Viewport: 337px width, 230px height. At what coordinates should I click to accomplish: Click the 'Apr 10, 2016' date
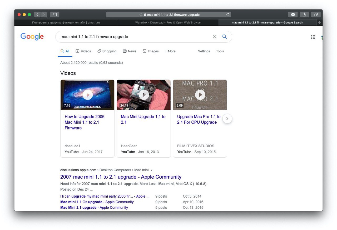[193, 202]
